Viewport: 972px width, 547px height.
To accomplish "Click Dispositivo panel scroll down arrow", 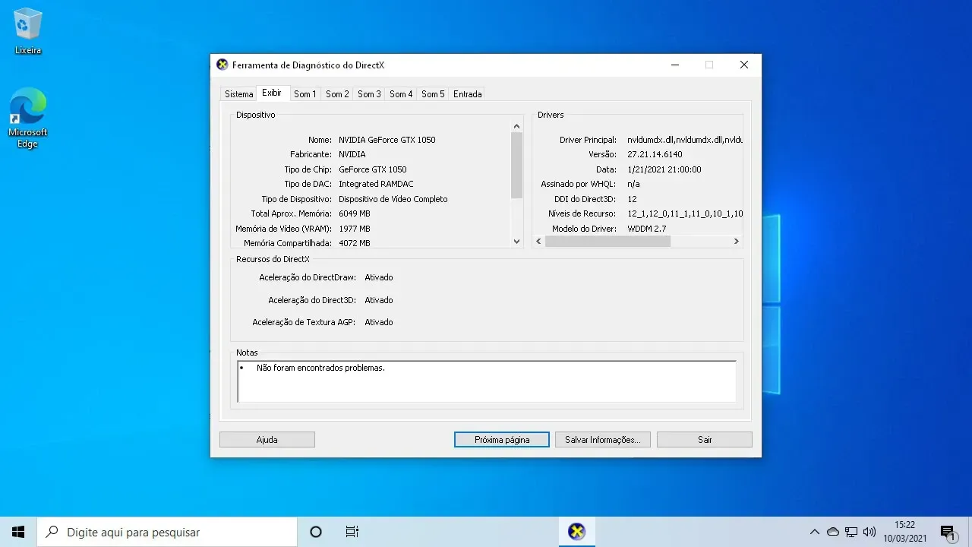I will [517, 242].
